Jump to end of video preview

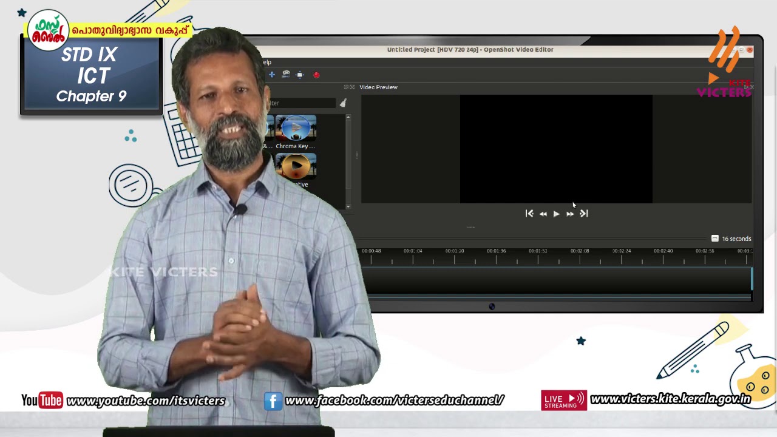click(x=584, y=214)
